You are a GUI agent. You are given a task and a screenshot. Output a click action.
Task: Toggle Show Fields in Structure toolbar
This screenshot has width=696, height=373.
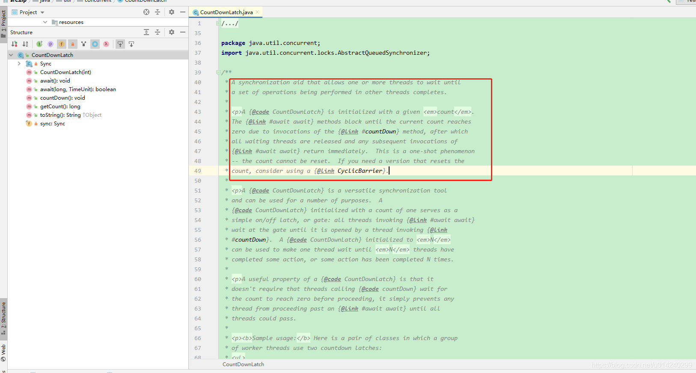point(62,44)
